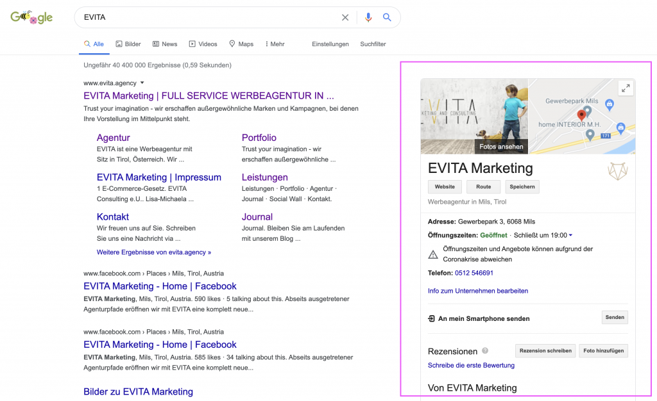Open the Agentur sitelink
The image size is (657, 401).
click(113, 138)
